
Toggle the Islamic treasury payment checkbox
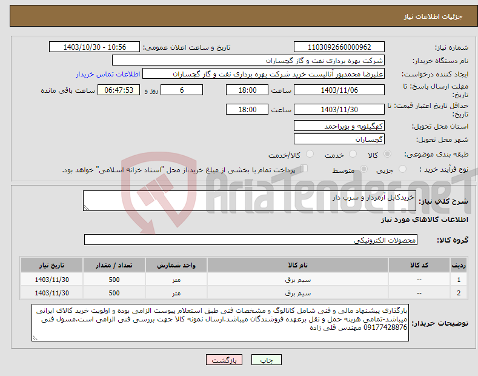point(304,169)
